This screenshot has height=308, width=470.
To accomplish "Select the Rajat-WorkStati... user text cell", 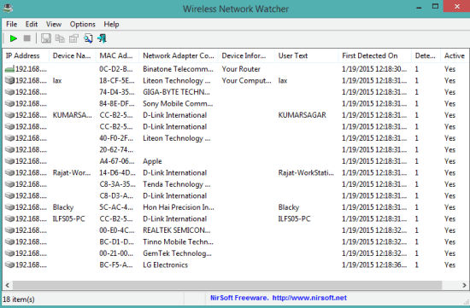I will coord(306,172).
